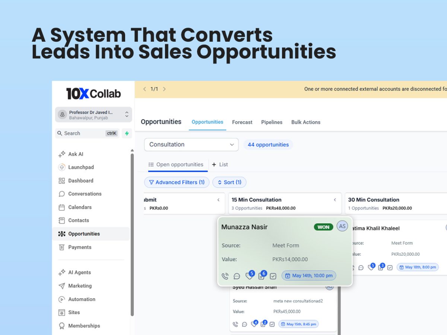Open notes icon with badge 2 on Syed Hassan Shah card
The image size is (447, 335).
[264, 323]
